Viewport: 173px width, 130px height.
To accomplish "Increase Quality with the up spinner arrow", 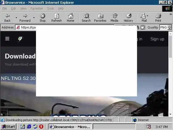I will pos(170,26).
